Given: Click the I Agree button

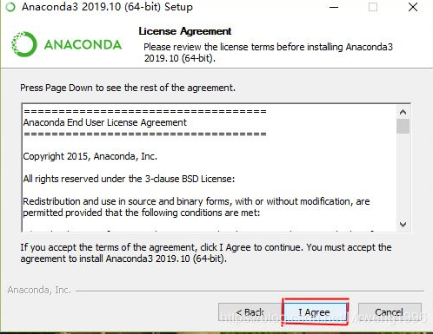Looking at the screenshot, I should (315, 312).
